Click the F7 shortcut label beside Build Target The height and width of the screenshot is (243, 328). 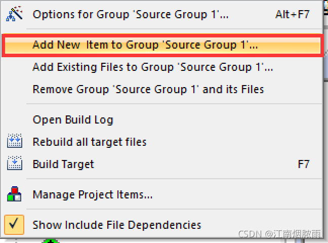[303, 164]
